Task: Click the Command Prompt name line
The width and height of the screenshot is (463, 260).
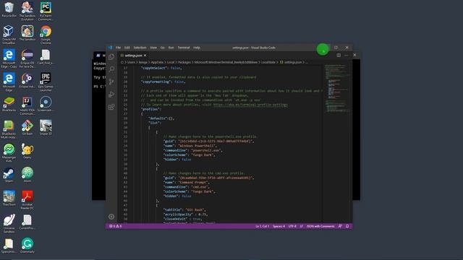Action: click(187, 182)
